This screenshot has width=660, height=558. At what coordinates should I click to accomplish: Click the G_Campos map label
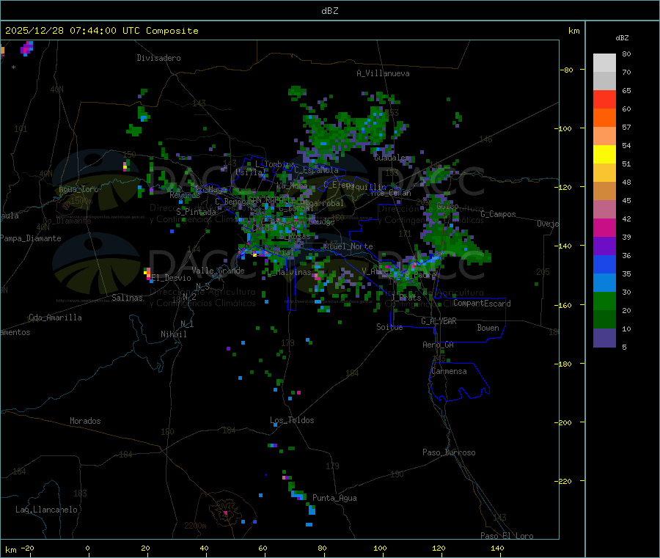pyautogui.click(x=498, y=214)
